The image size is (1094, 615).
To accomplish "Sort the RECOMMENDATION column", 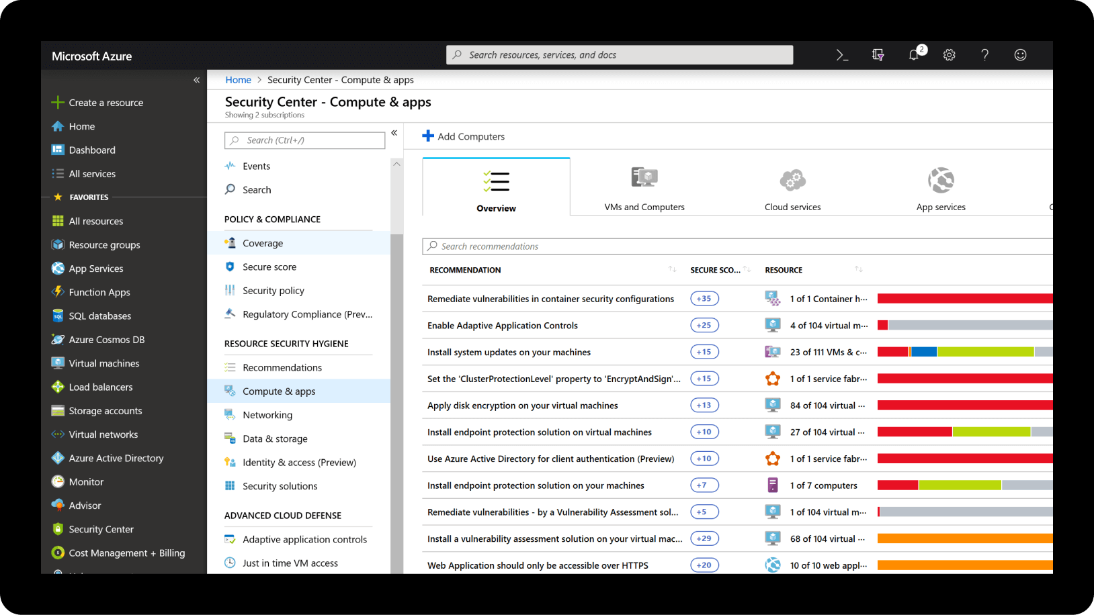I will 671,269.
